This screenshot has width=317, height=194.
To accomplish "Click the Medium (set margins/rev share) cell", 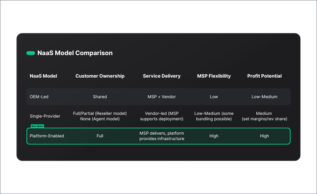I will pyautogui.click(x=264, y=116).
